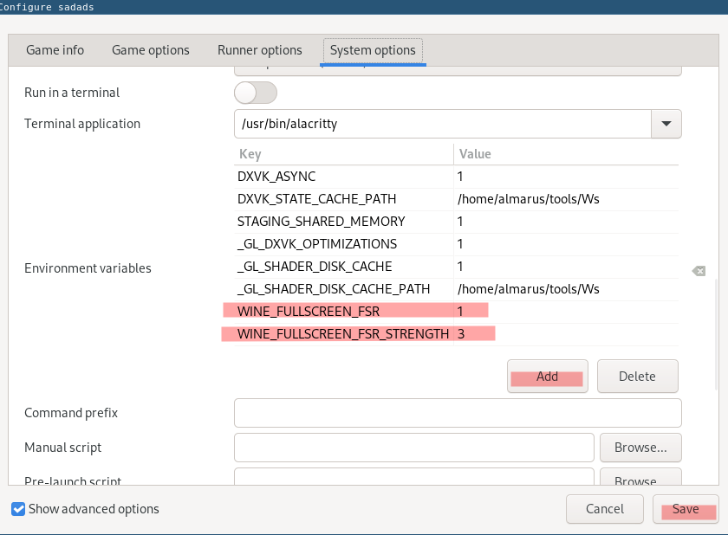Toggle the Run in a terminal switch

(x=256, y=93)
